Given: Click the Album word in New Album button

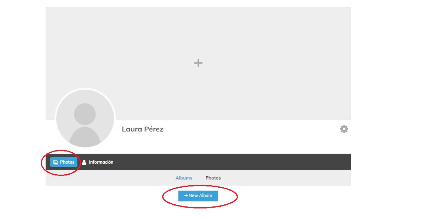Looking at the screenshot, I should click(206, 195).
